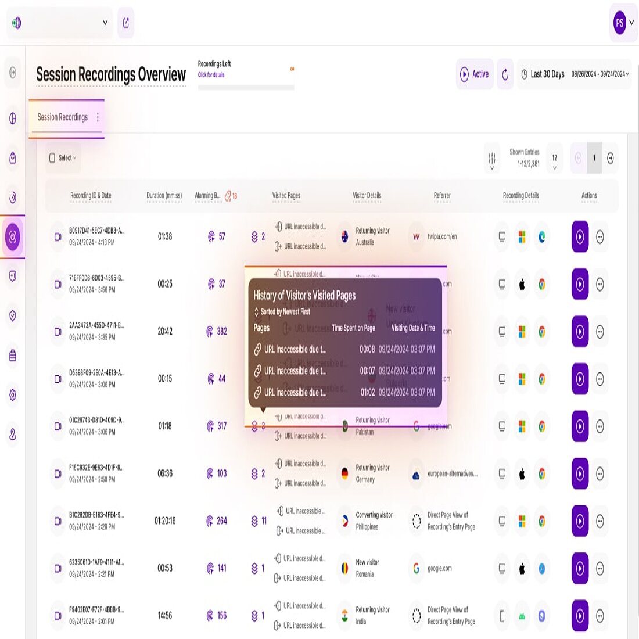Refresh the recordings list with the reload icon
639x639 pixels.
(x=504, y=74)
